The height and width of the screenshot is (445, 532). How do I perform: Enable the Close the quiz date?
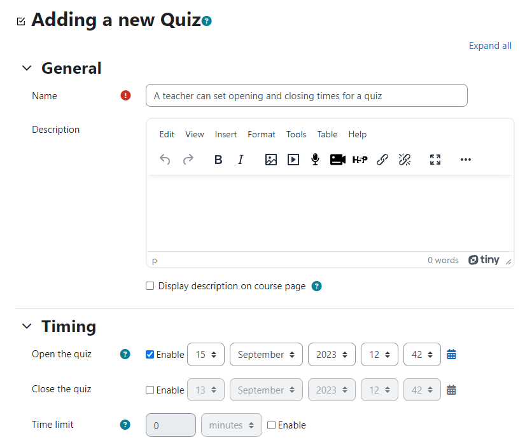point(150,390)
